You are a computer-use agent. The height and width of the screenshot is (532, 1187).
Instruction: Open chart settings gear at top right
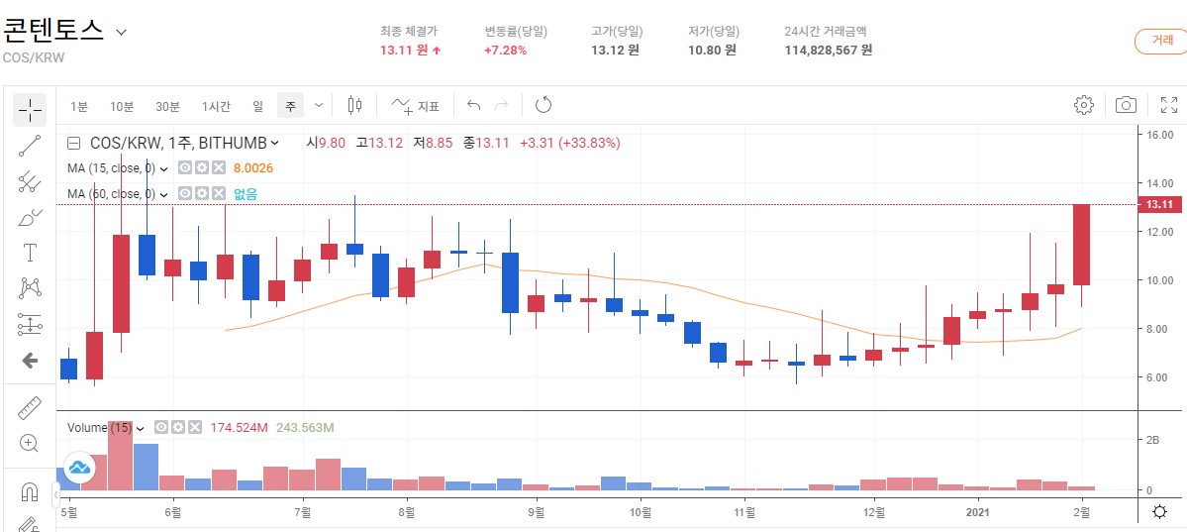1084,105
